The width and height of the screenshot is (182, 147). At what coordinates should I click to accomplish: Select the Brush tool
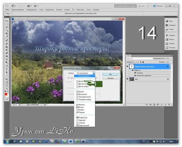(x=7, y=44)
